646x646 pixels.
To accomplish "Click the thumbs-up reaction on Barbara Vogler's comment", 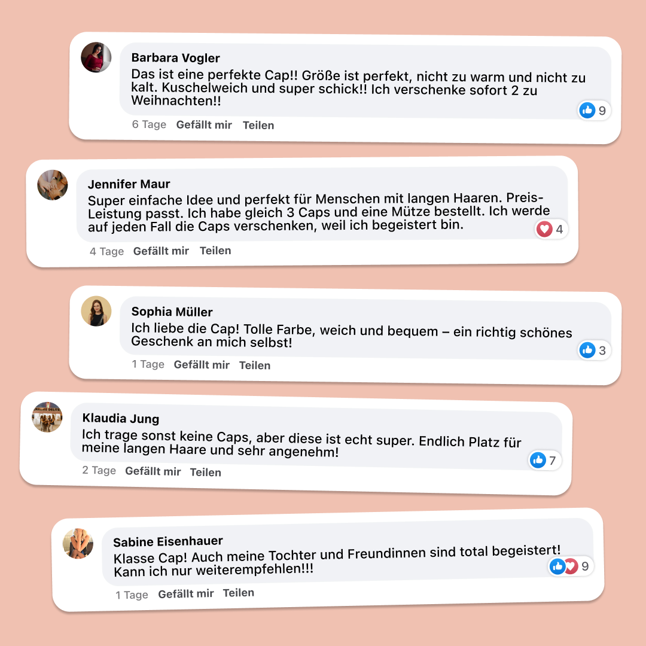I will click(587, 110).
